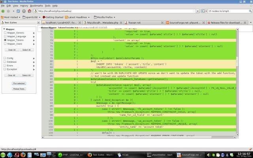Close the Metadata.php tab
Viewport: 253px width, 158px height.
point(121,23)
